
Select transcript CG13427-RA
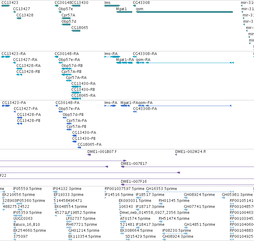click(25, 60)
